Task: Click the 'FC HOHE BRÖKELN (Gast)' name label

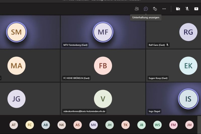Action: (x=76, y=78)
